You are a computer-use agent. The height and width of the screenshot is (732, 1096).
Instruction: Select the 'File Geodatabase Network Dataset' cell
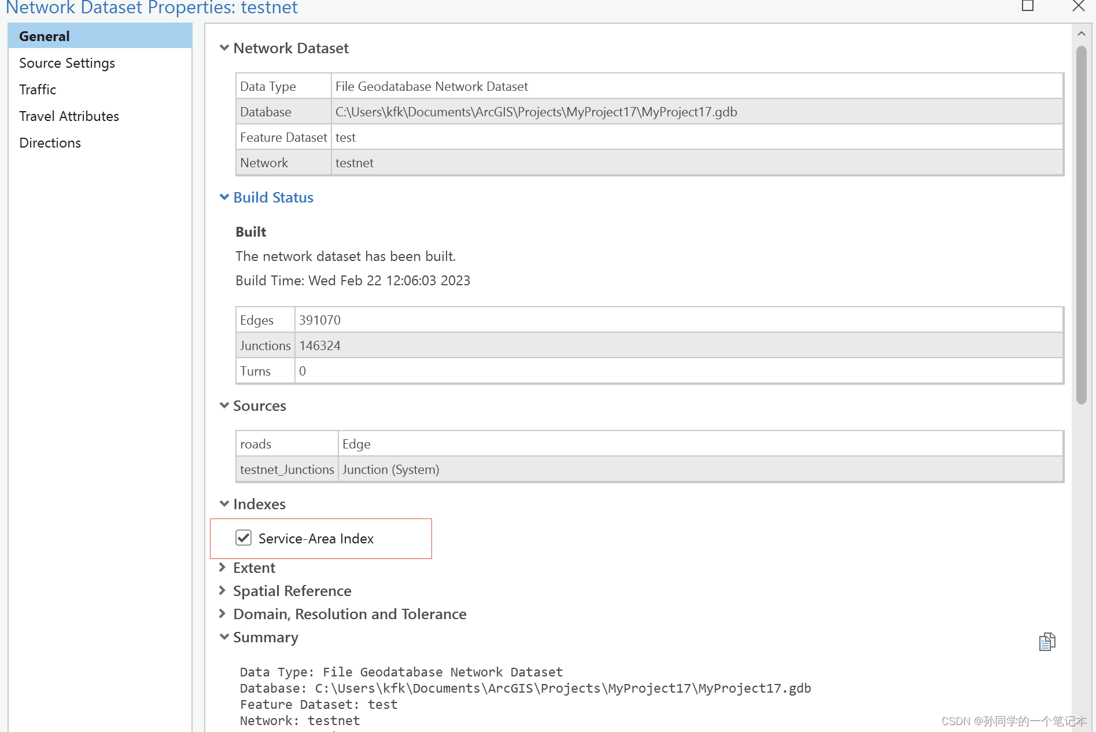click(x=697, y=86)
